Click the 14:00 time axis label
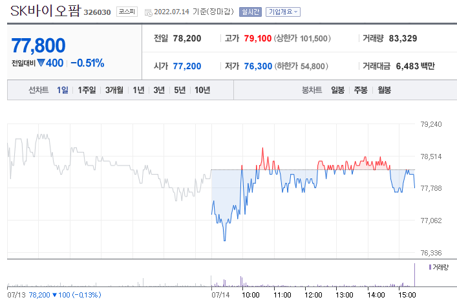 click(x=376, y=295)
